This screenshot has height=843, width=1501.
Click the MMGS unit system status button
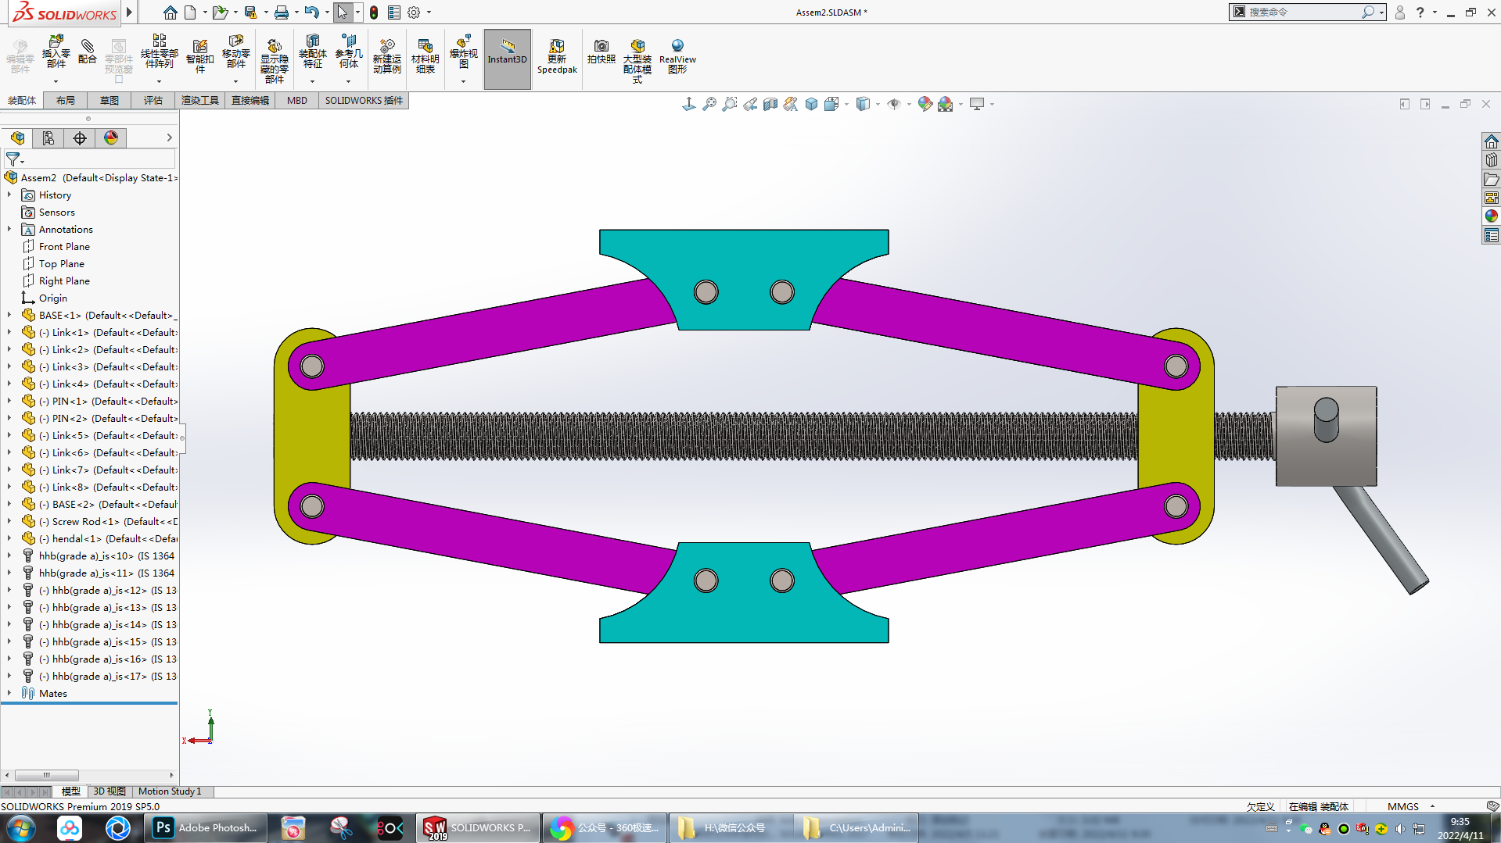coord(1402,806)
